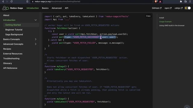This screenshot has height=108, width=193.
Task: Click the bookmark icon in toolbar
Action: tap(27, 1)
